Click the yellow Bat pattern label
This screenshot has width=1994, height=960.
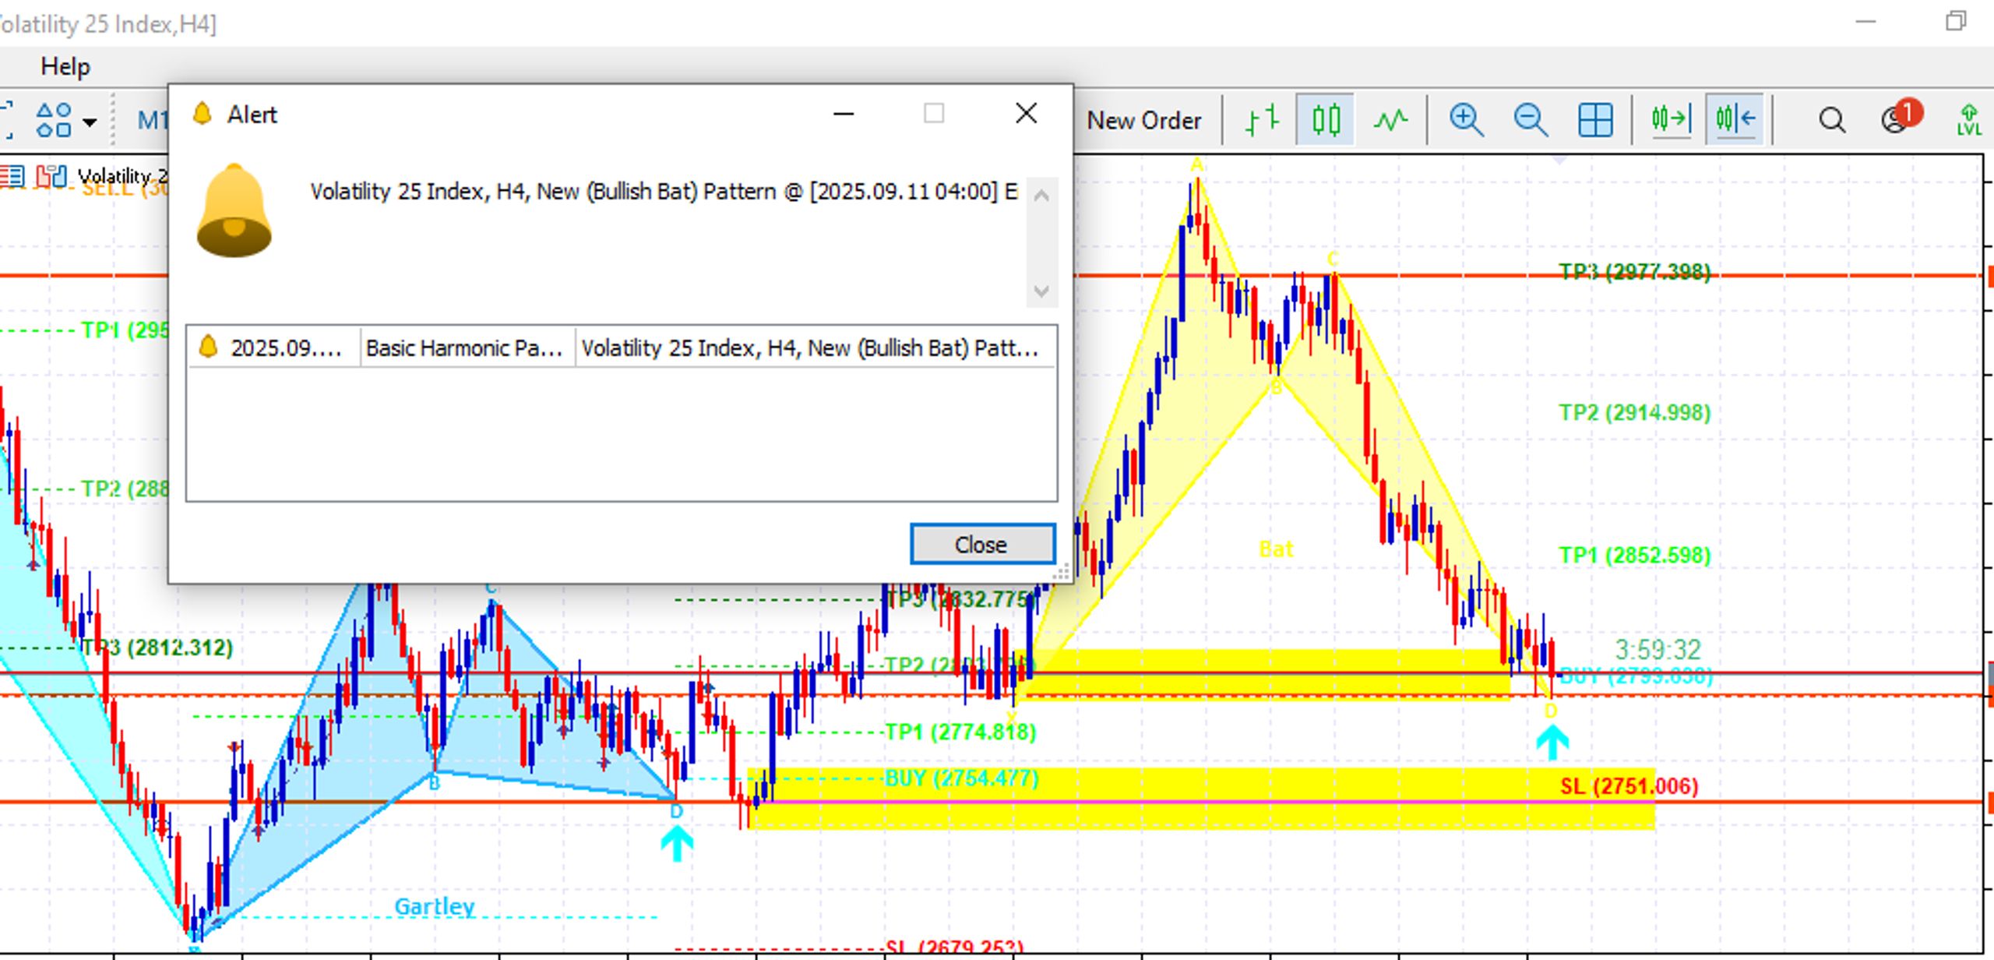click(1276, 549)
